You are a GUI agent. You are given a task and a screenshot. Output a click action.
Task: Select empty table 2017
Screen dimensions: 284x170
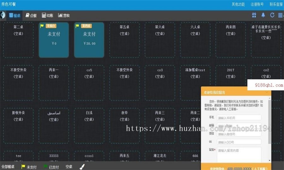pos(231,76)
